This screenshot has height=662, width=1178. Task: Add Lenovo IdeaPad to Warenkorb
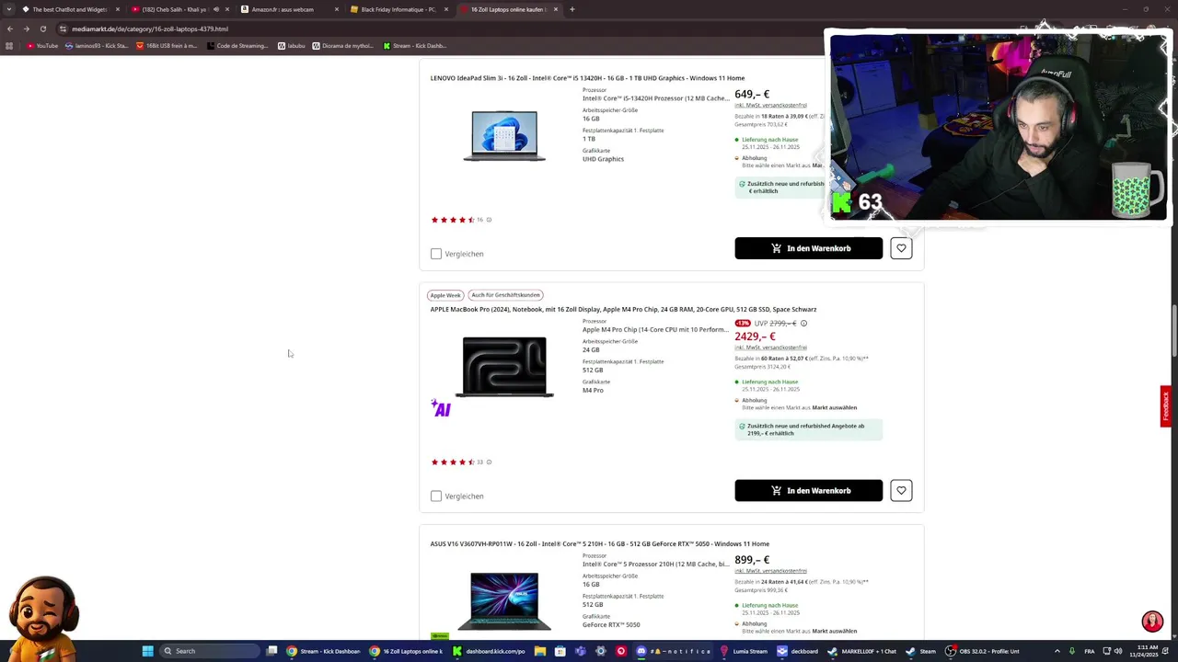click(x=808, y=248)
